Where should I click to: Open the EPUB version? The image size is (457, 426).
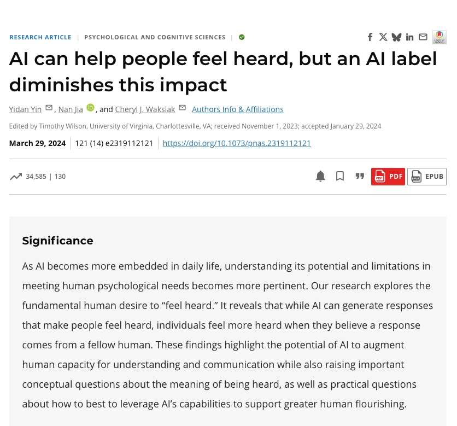click(x=427, y=176)
